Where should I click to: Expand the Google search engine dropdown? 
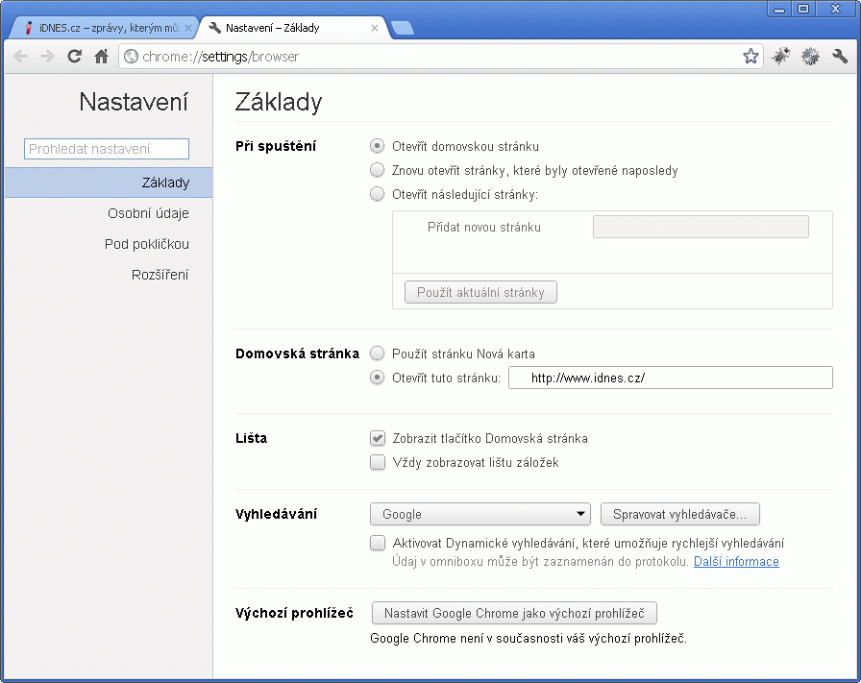click(480, 515)
